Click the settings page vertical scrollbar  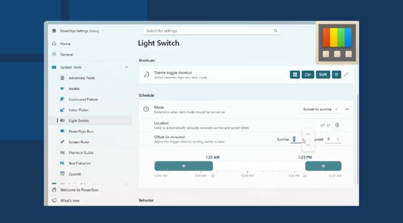(357, 139)
